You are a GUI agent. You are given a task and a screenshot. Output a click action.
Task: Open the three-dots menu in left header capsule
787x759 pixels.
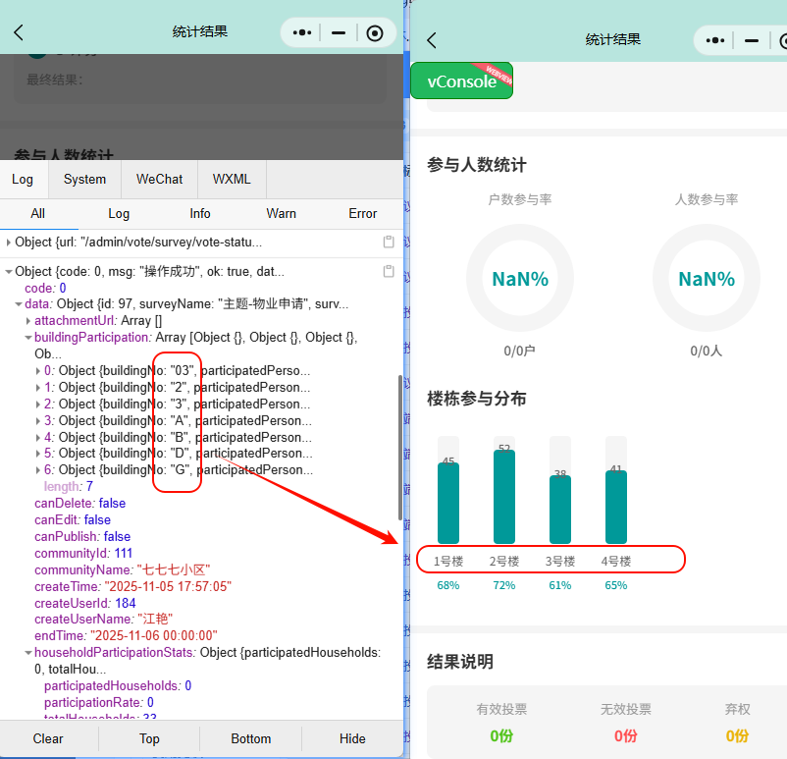[303, 32]
